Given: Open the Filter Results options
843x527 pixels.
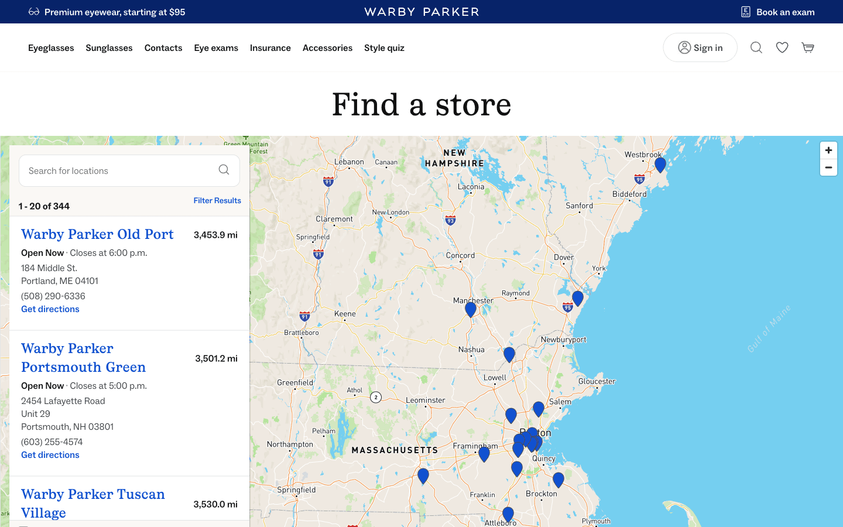Looking at the screenshot, I should [x=217, y=200].
